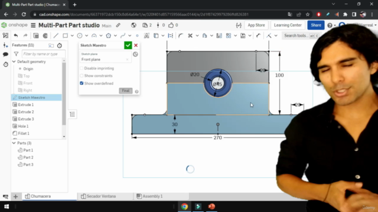Screen dimensions: 378x212
Task: Open trim tool dropdown arrow
Action: [x=197, y=35]
